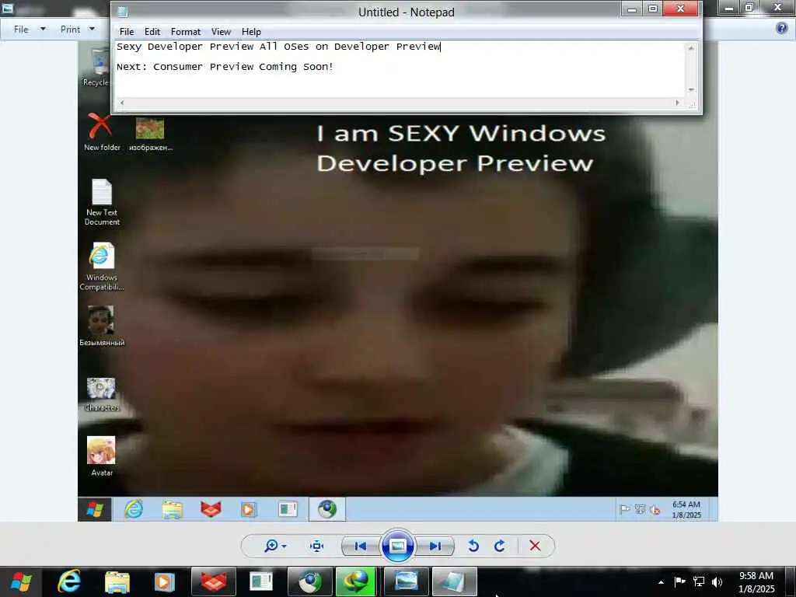796x597 pixels.
Task: Click the Show Desktop strip at the taskbar edge
Action: click(792, 581)
